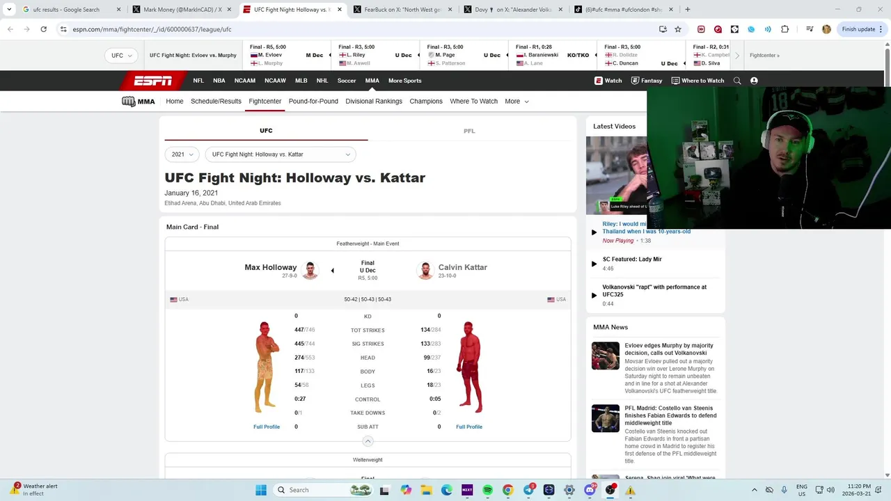This screenshot has width=891, height=501.
Task: Click the Max Holloway fighter headshot
Action: pos(310,270)
